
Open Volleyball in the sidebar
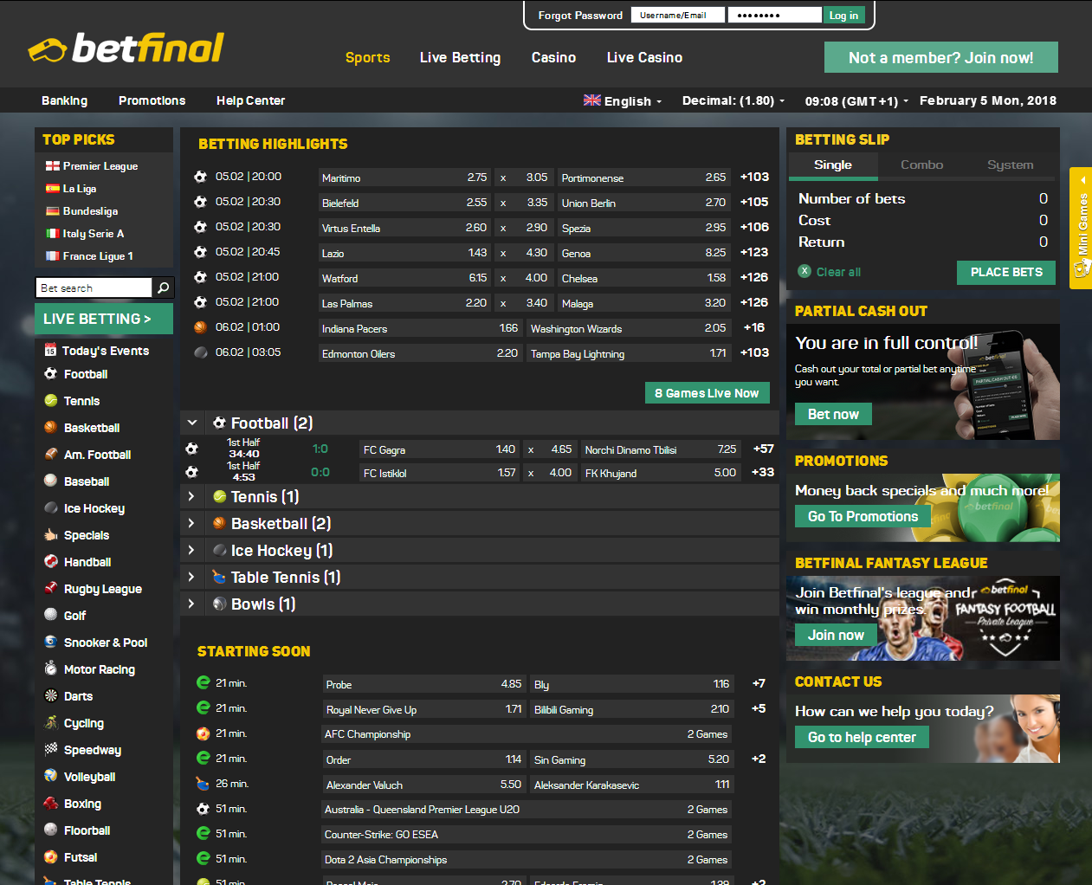click(89, 777)
